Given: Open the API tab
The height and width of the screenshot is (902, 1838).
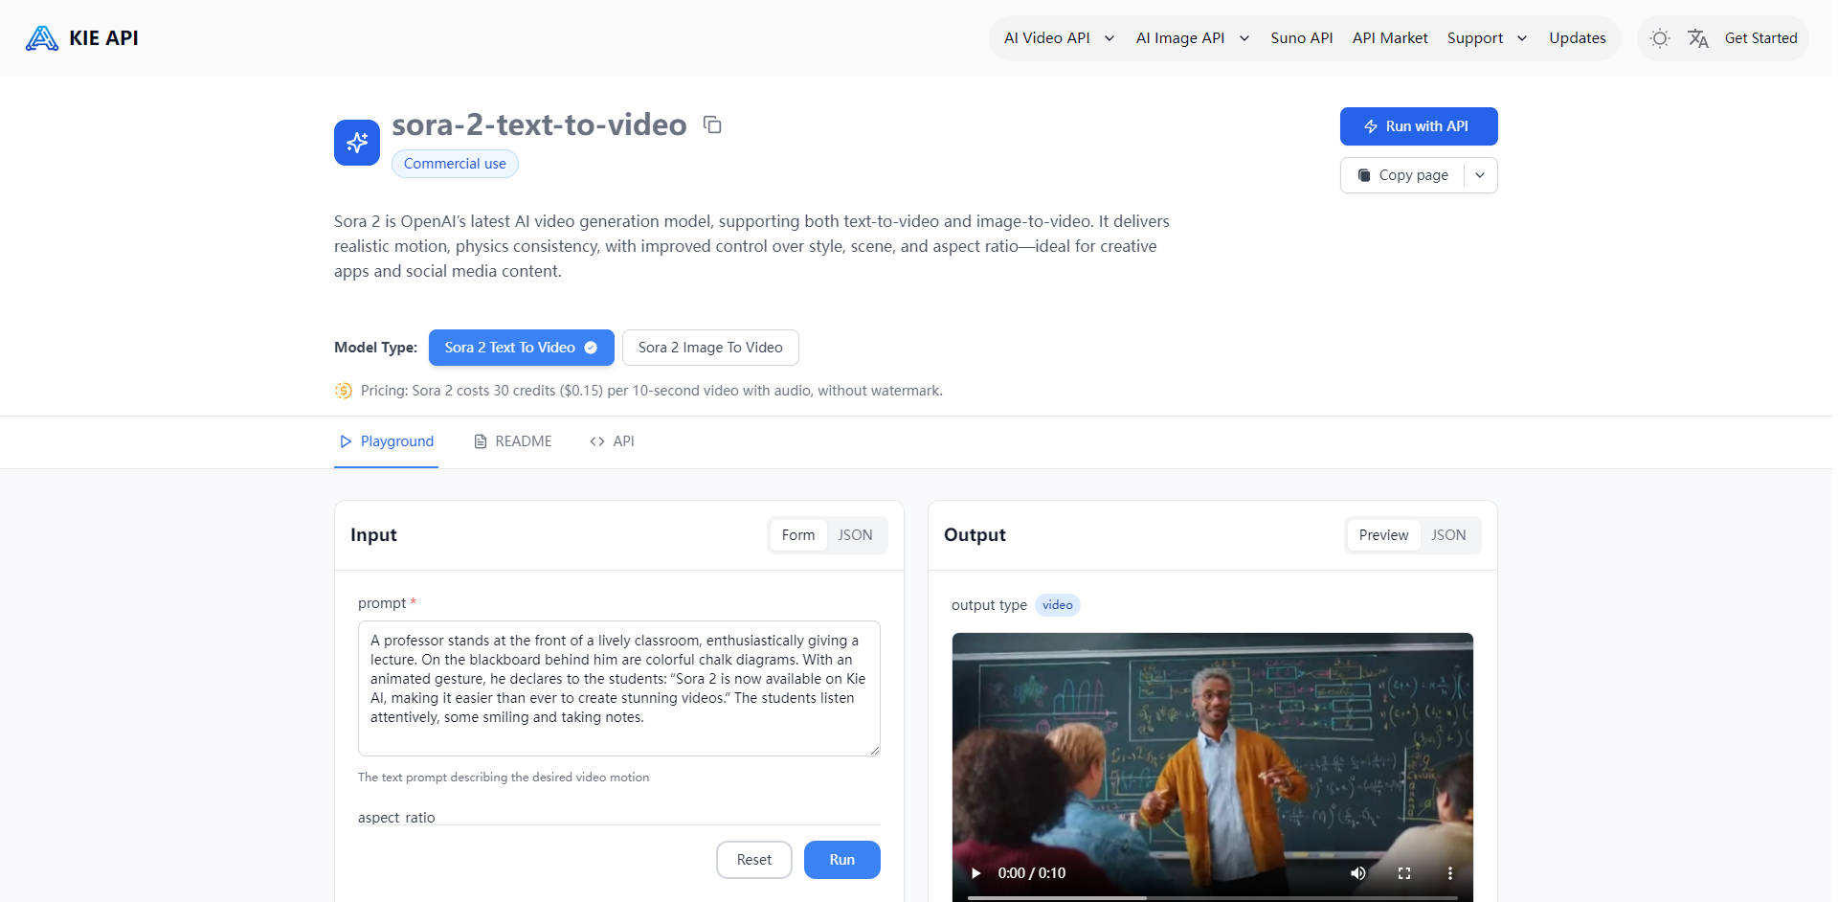Looking at the screenshot, I should pyautogui.click(x=613, y=441).
